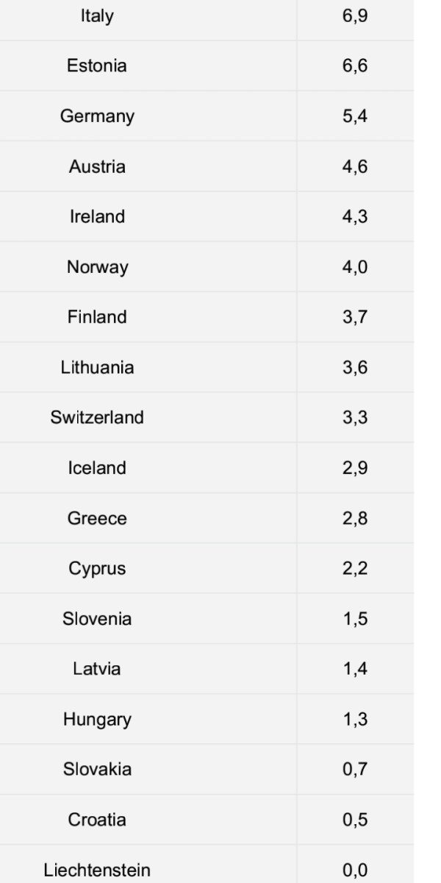Click the Croatia country name
441x883 pixels.
97,820
